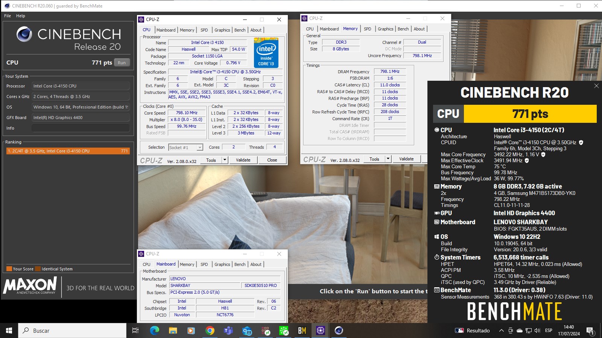
Task: Switch to Cinebench taskbar icon
Action: tap(339, 330)
